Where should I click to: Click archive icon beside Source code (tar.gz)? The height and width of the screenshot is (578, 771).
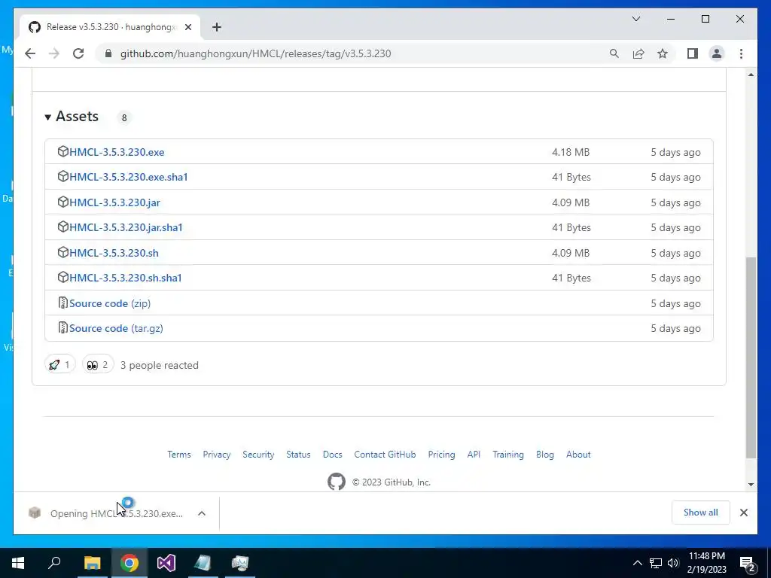click(x=63, y=328)
